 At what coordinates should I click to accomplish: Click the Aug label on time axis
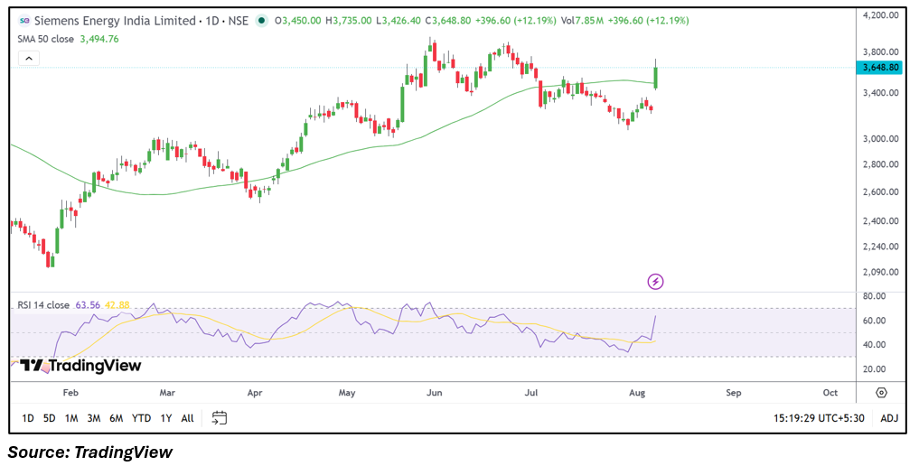pyautogui.click(x=637, y=393)
